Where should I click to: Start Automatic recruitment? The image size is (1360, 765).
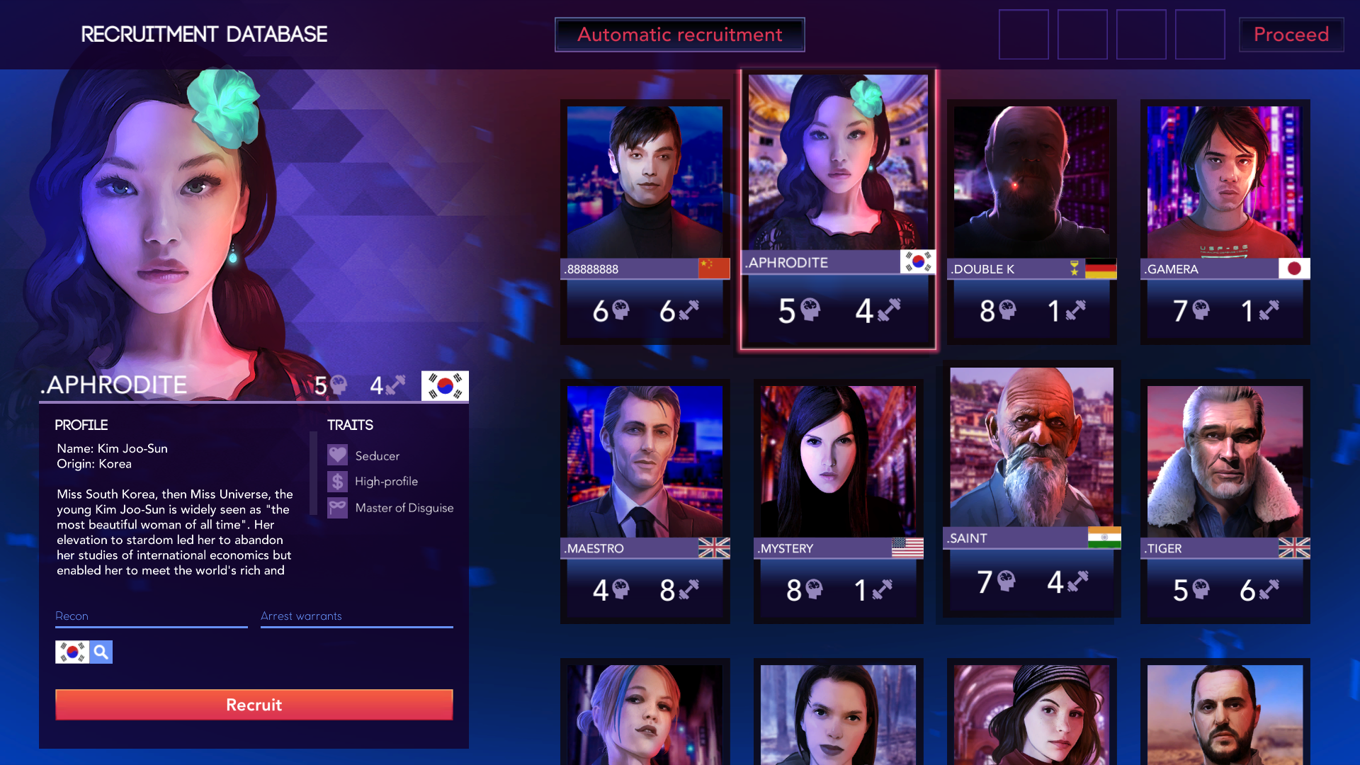pos(679,35)
